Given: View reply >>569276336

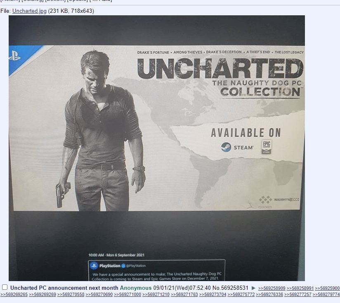Looking at the screenshot, I should [x=269, y=295].
